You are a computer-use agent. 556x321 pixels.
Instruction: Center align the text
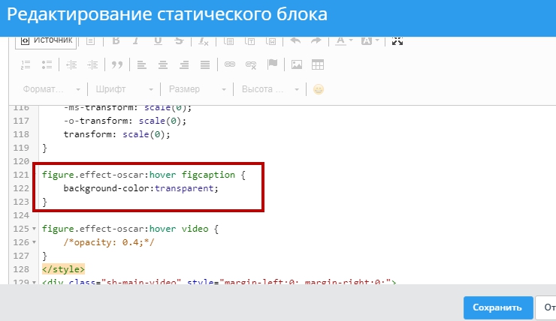[x=162, y=64]
